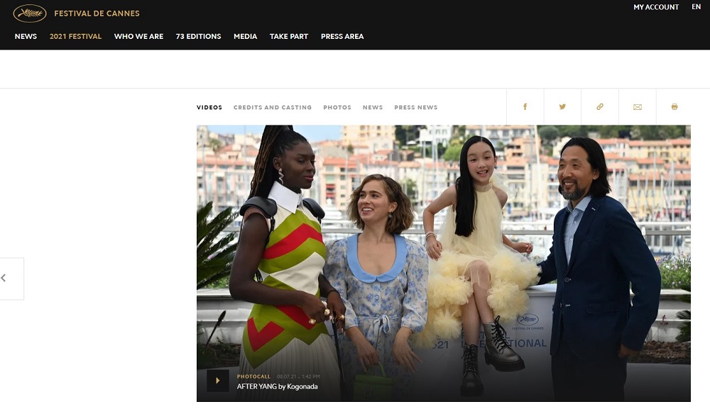Email this page using the envelope icon
The height and width of the screenshot is (409, 710).
coord(637,106)
